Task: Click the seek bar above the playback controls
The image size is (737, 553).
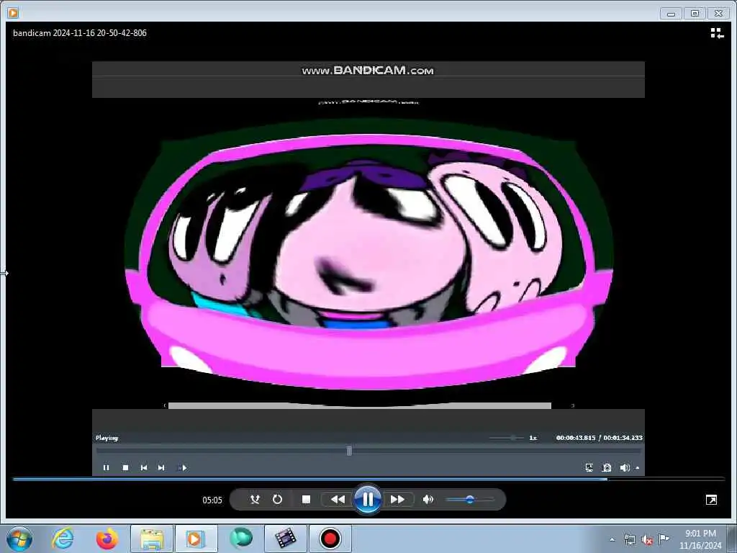Action: point(368,479)
